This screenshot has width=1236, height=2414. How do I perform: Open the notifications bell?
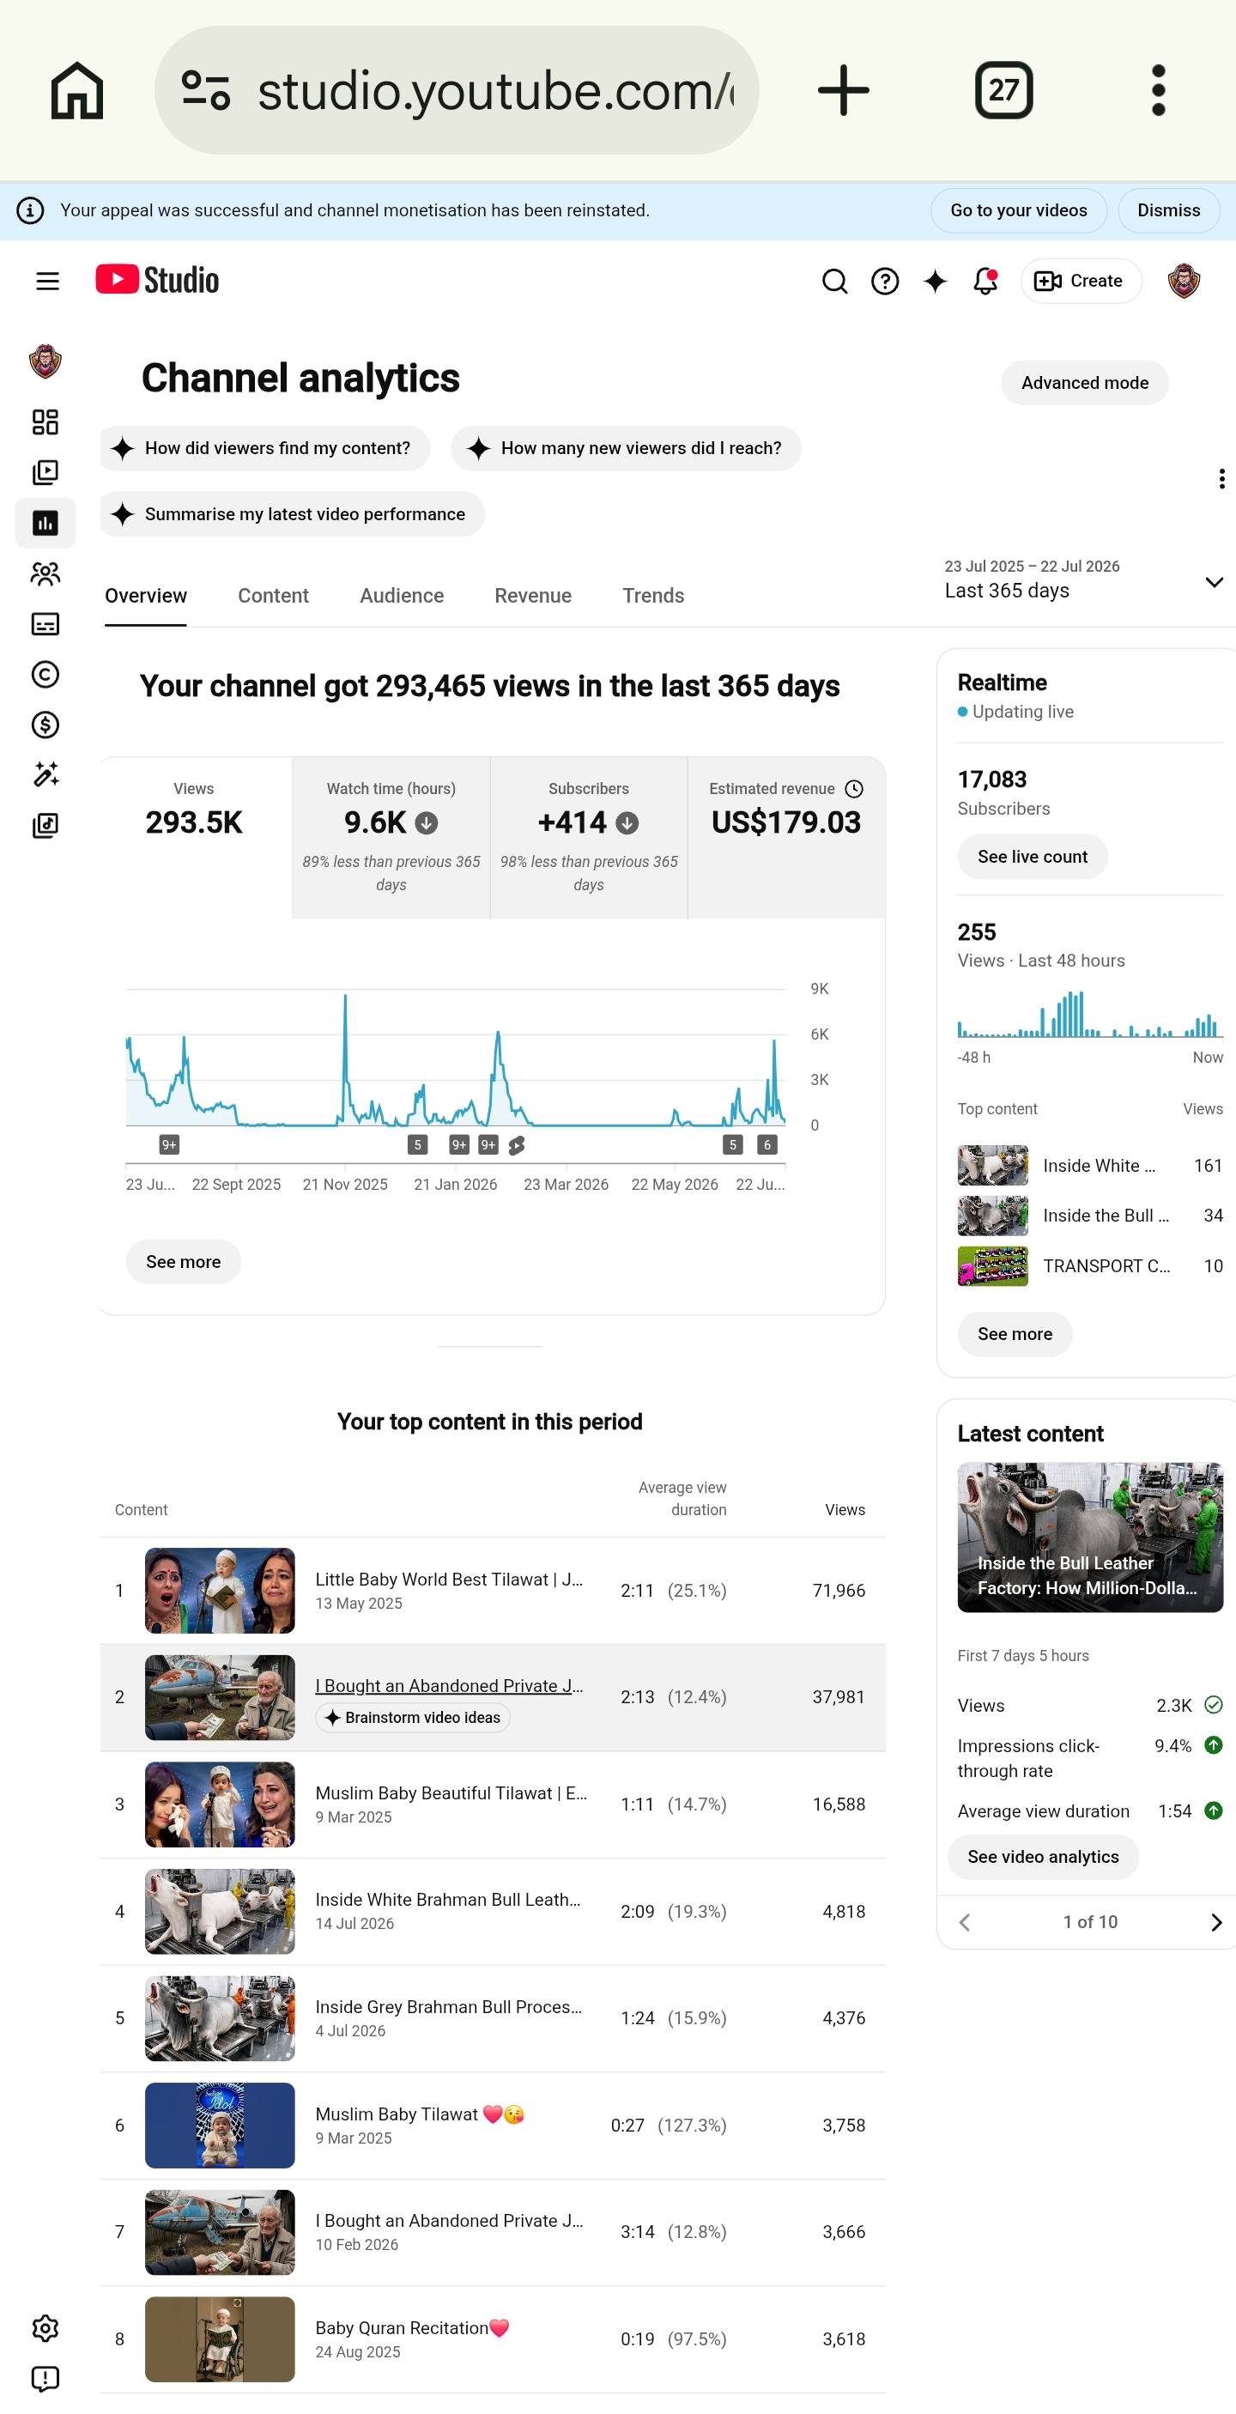coord(985,281)
